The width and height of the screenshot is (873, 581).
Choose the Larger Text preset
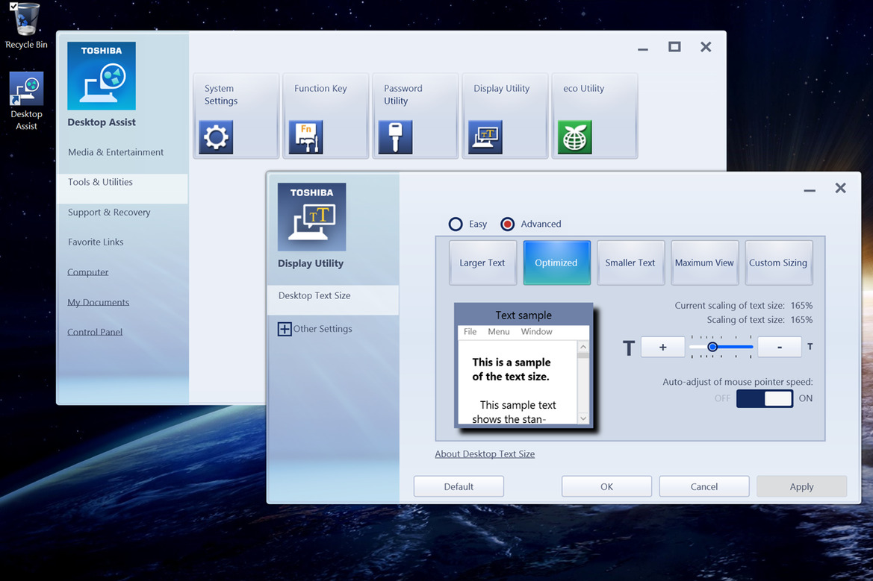point(482,263)
